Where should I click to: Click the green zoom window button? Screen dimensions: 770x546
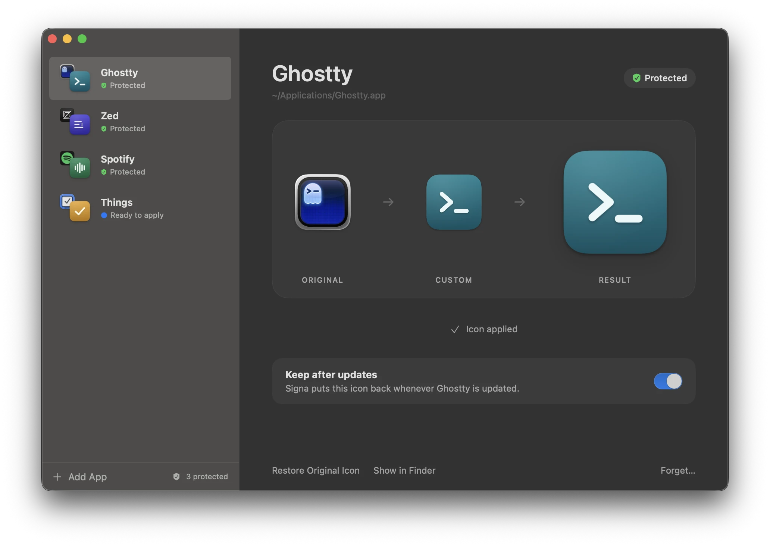pyautogui.click(x=82, y=39)
